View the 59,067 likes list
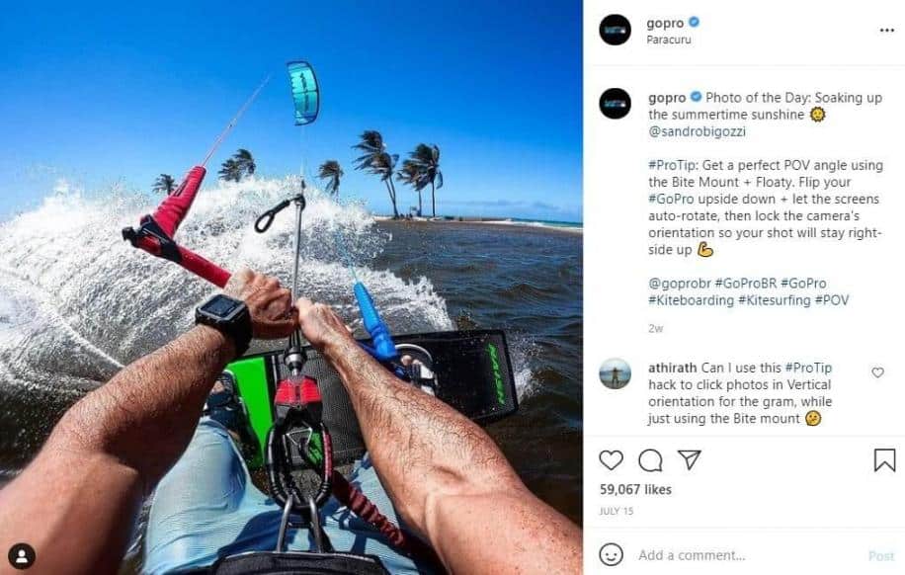The width and height of the screenshot is (905, 575). [x=635, y=490]
